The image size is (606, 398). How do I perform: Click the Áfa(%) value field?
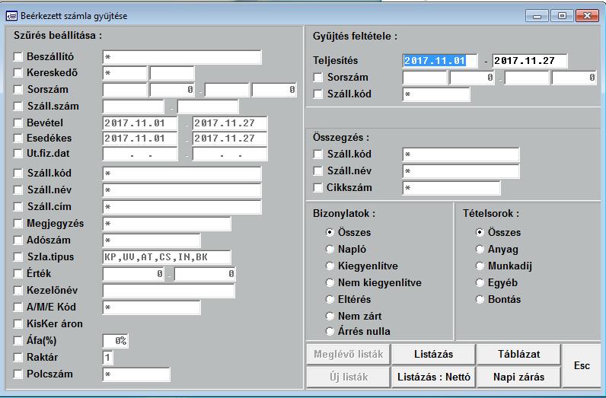click(x=116, y=341)
